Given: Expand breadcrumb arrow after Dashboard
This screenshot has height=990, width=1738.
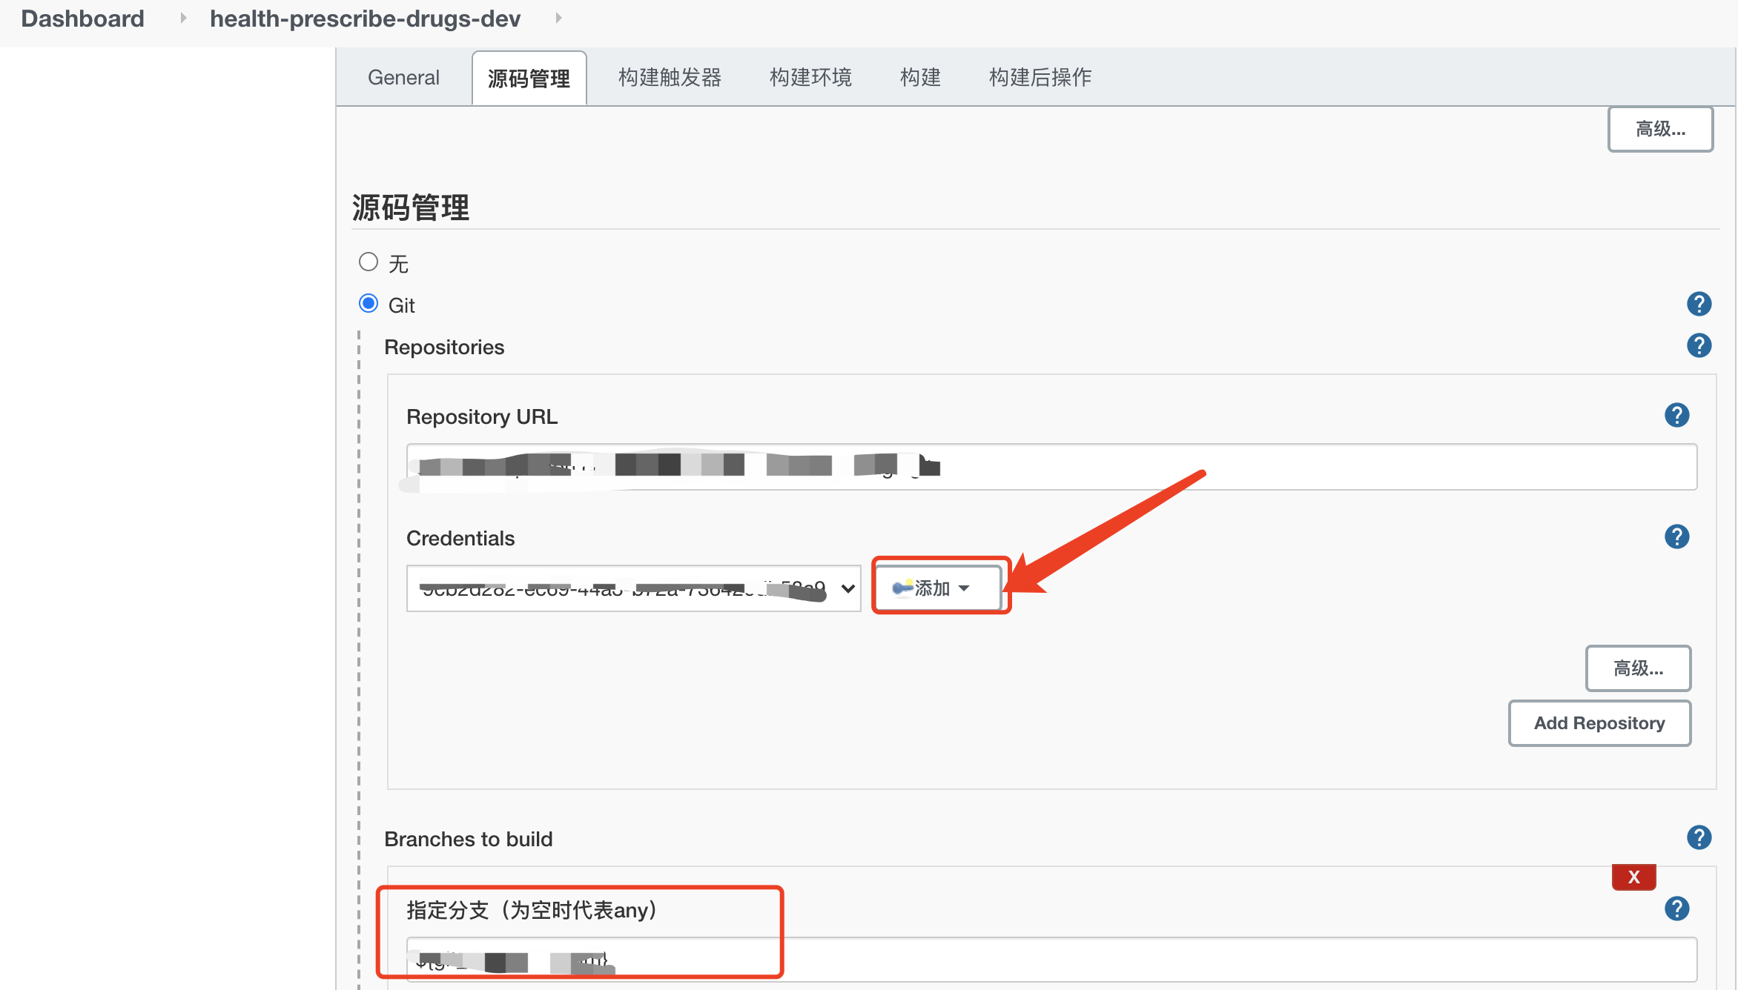Looking at the screenshot, I should tap(183, 18).
